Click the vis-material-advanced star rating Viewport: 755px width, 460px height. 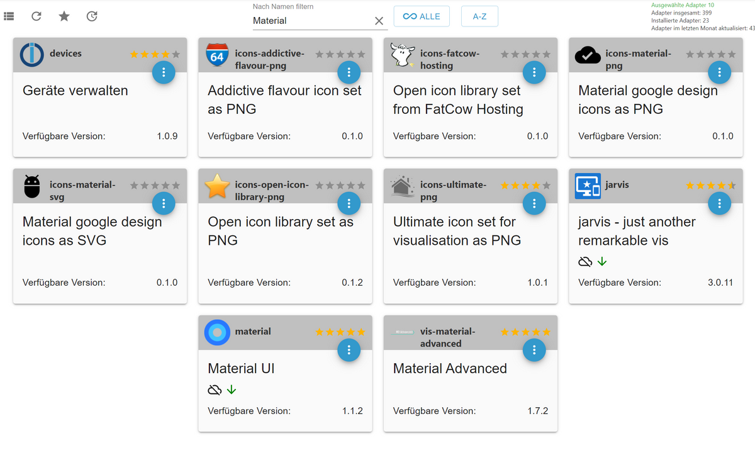(x=525, y=332)
